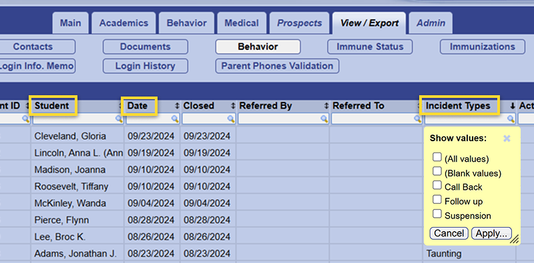Switch to the Medical tab
The width and height of the screenshot is (534, 263).
(x=242, y=23)
